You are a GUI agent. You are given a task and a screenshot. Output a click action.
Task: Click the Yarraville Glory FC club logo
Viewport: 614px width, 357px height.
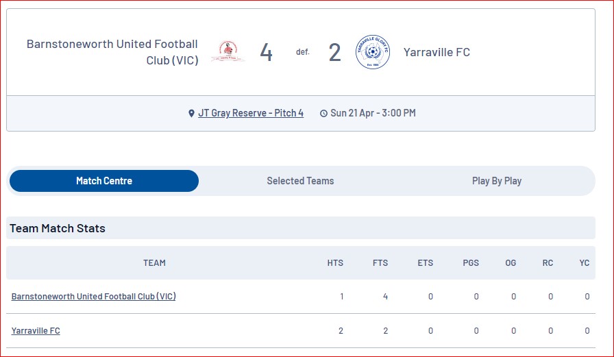[x=372, y=52]
